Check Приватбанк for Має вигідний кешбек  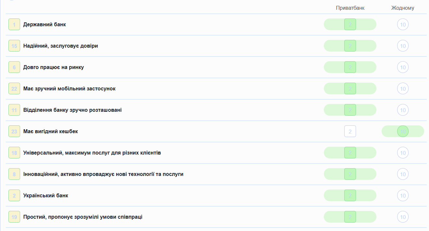click(350, 131)
